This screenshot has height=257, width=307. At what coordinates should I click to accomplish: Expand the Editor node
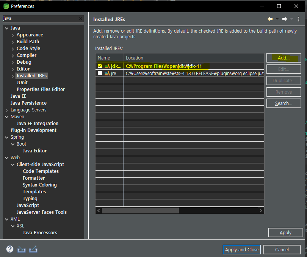click(13, 69)
